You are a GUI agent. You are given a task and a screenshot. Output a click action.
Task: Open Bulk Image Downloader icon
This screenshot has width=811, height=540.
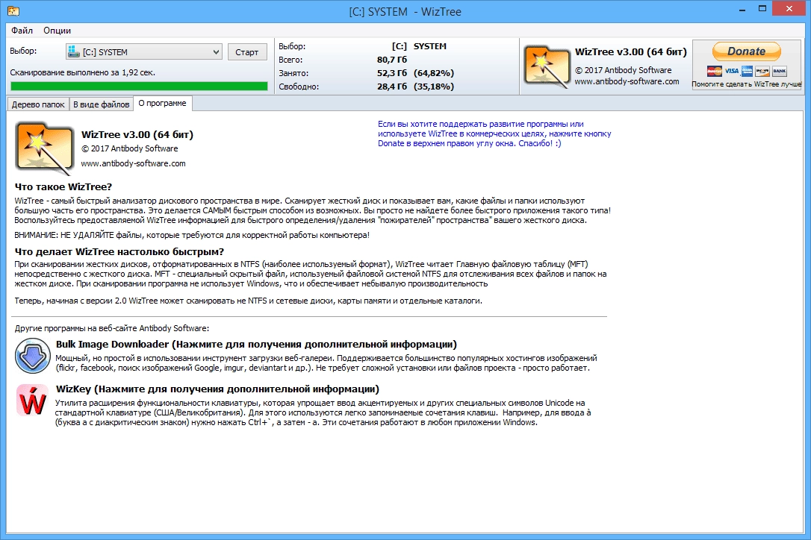pyautogui.click(x=33, y=356)
